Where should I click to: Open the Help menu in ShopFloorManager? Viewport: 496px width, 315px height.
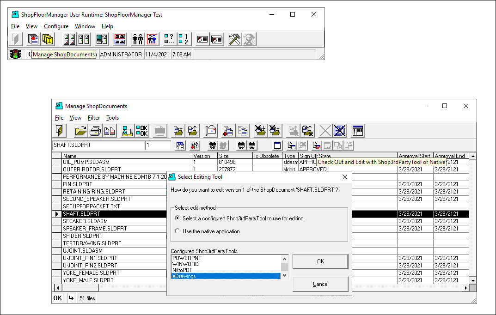(107, 26)
